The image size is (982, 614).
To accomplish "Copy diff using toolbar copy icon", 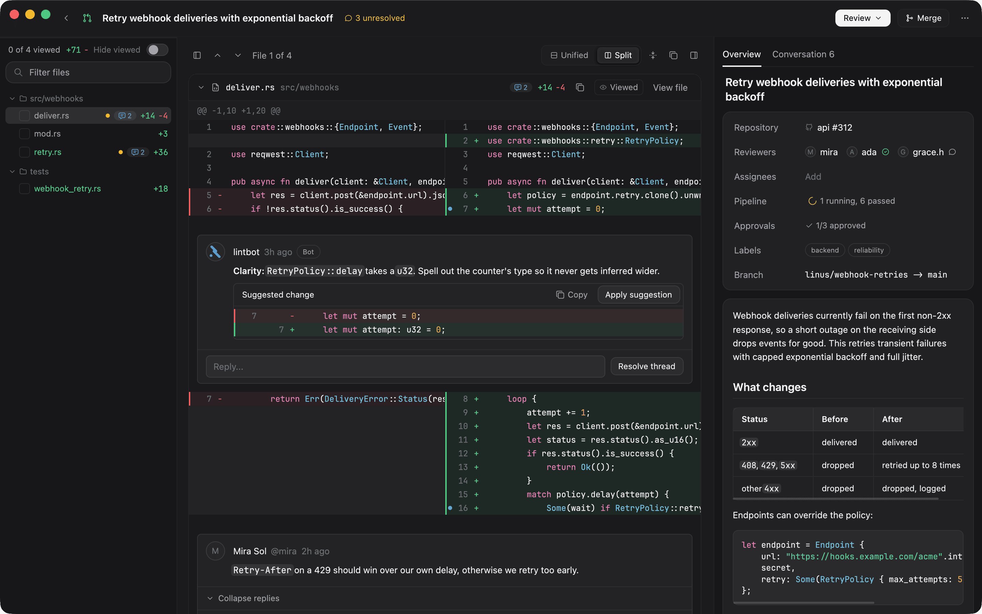I will pyautogui.click(x=673, y=55).
